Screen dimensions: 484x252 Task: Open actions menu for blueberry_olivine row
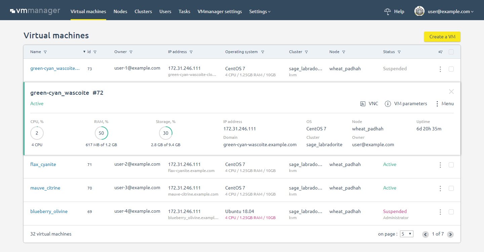click(x=440, y=212)
